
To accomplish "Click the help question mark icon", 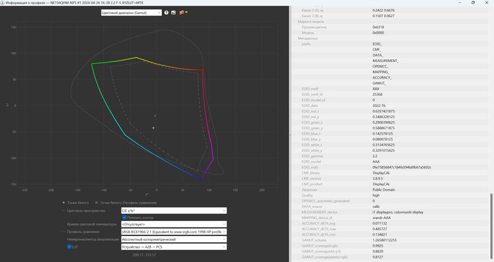I will click(x=166, y=12).
